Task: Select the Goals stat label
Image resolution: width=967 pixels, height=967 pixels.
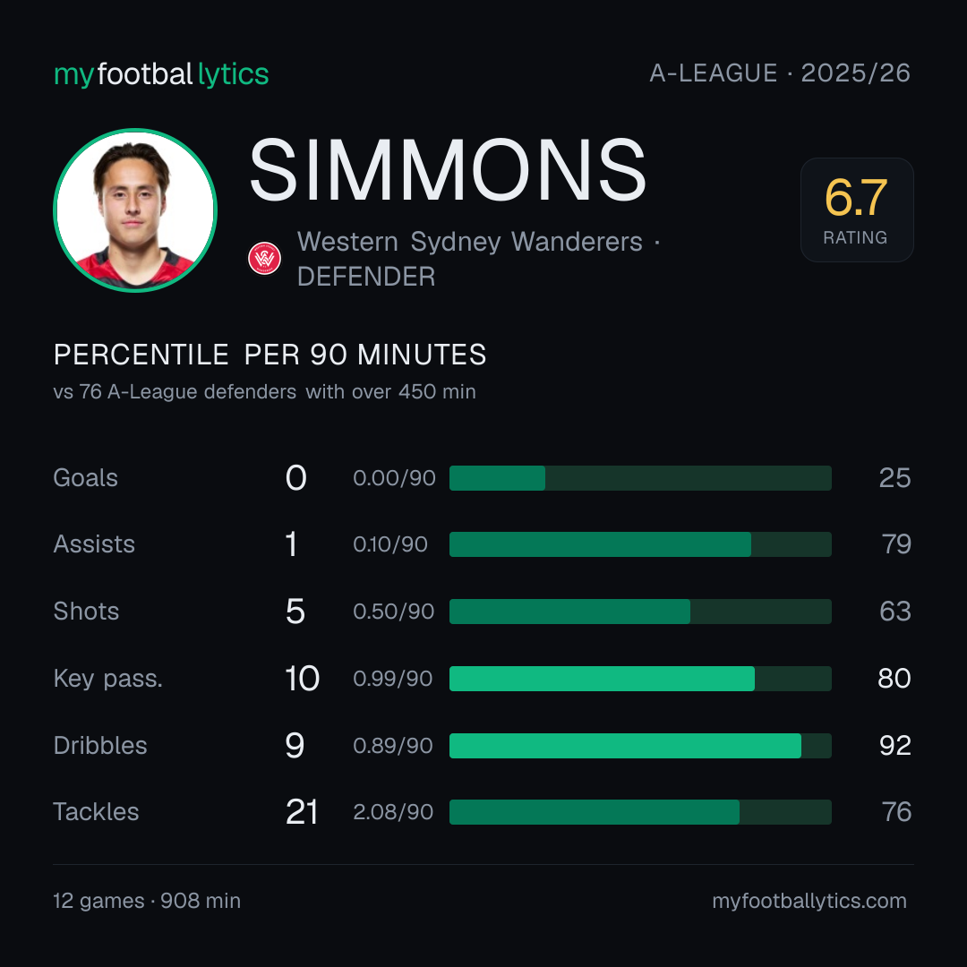Action: point(86,478)
